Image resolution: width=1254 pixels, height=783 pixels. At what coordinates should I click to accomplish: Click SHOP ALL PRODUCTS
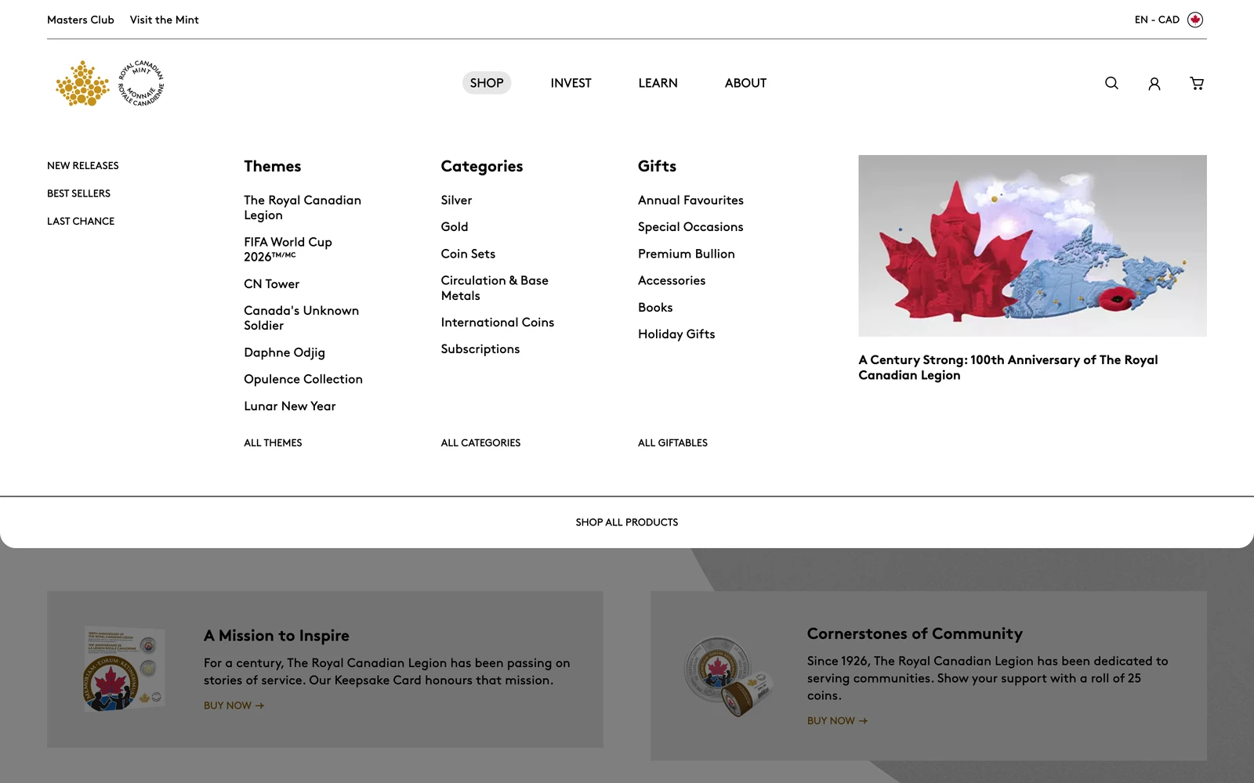[x=627, y=522]
